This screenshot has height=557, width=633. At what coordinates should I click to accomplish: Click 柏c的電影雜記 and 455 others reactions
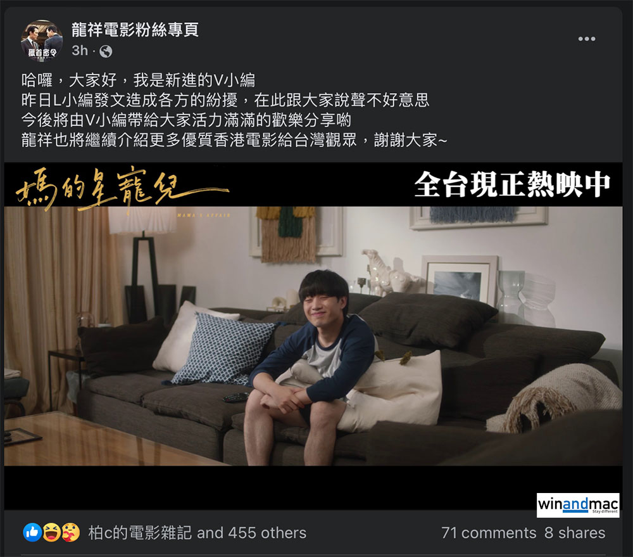197,533
